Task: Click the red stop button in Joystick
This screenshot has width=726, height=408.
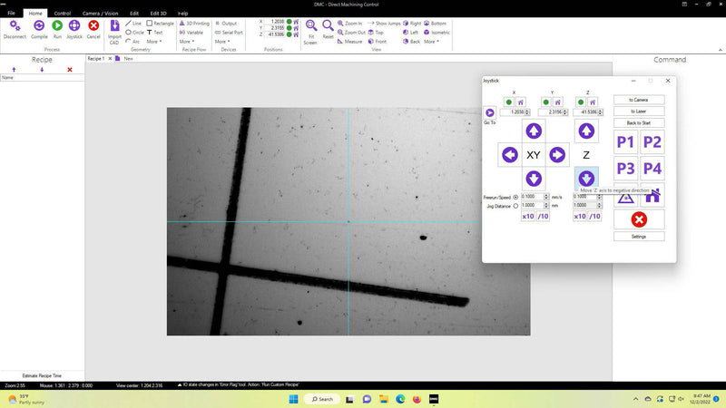Action: (639, 219)
